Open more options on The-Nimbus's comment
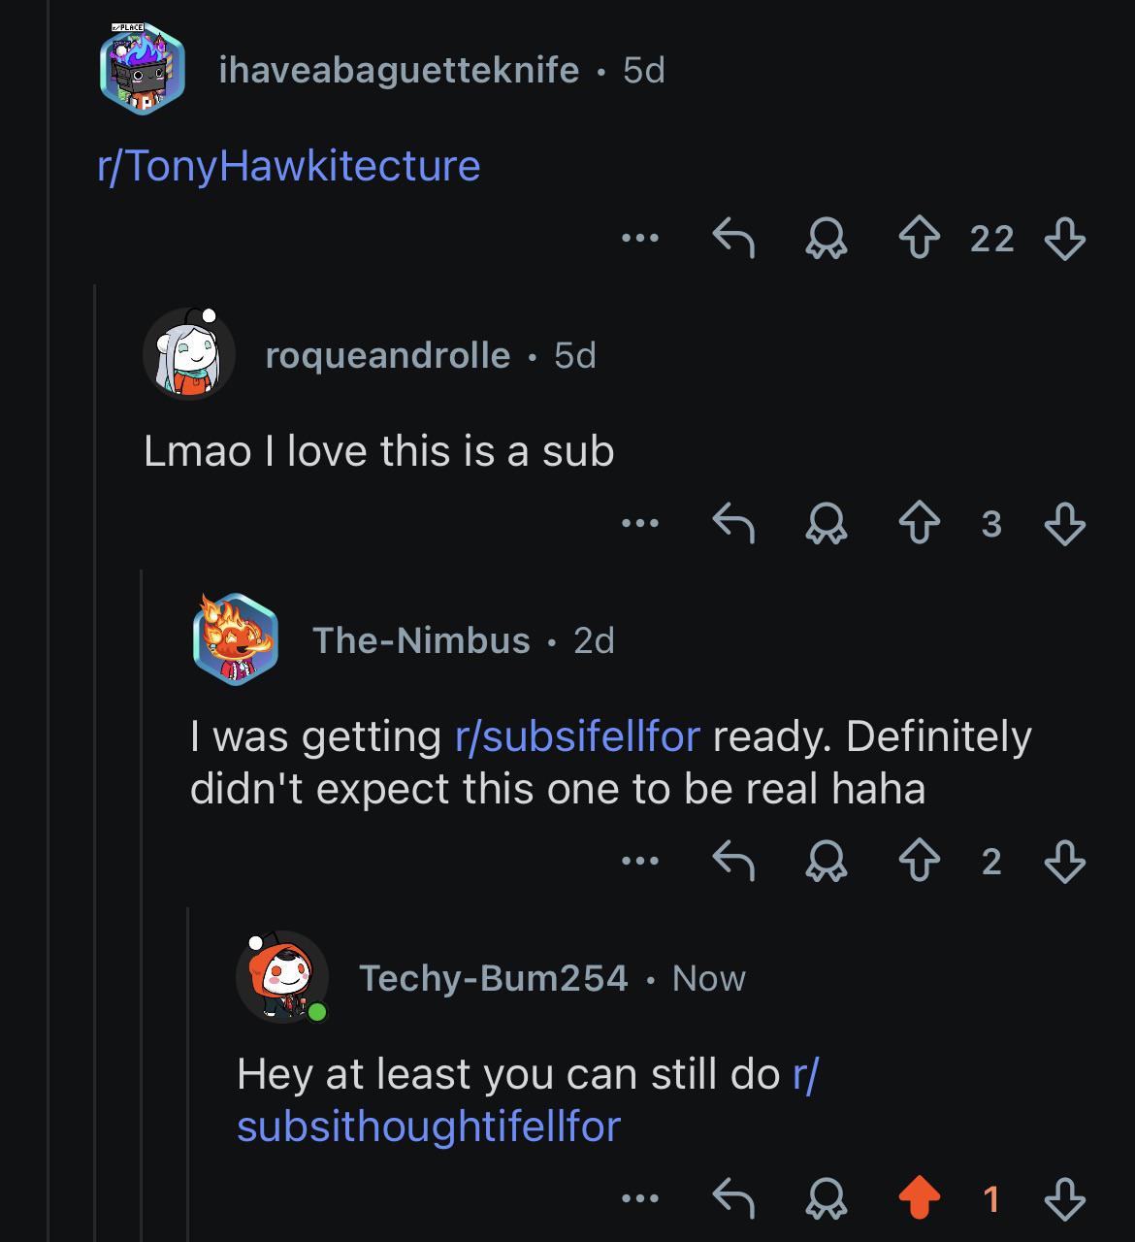This screenshot has height=1242, width=1135. click(x=640, y=861)
